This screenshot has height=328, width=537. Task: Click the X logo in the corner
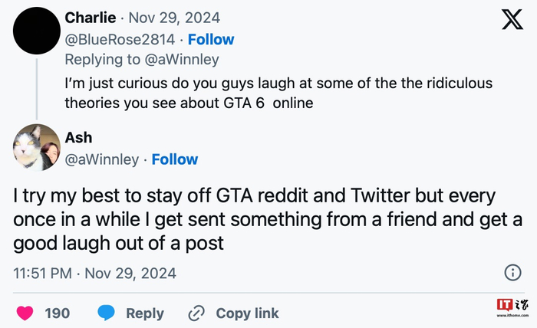[512, 20]
